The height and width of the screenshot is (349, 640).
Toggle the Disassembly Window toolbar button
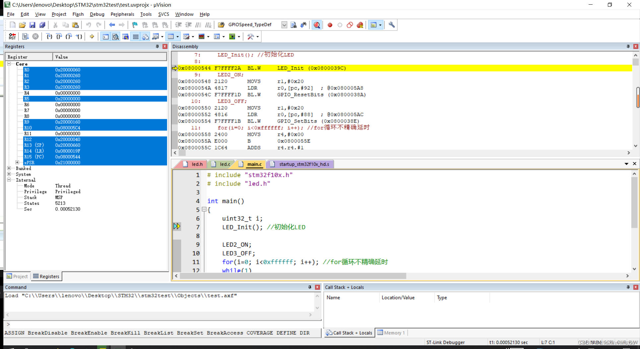[x=115, y=36]
